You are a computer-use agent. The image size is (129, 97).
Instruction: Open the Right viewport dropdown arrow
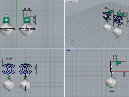click(x=72, y=50)
